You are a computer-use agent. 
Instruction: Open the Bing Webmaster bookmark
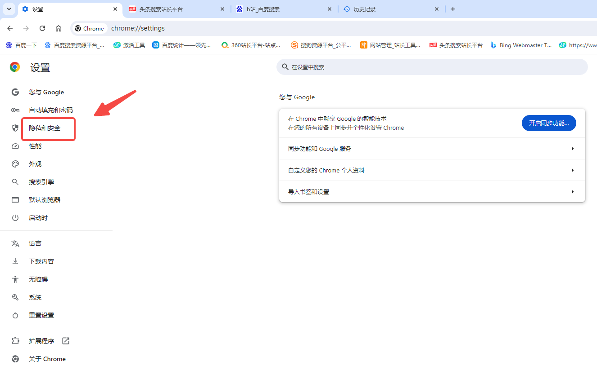[x=521, y=45]
